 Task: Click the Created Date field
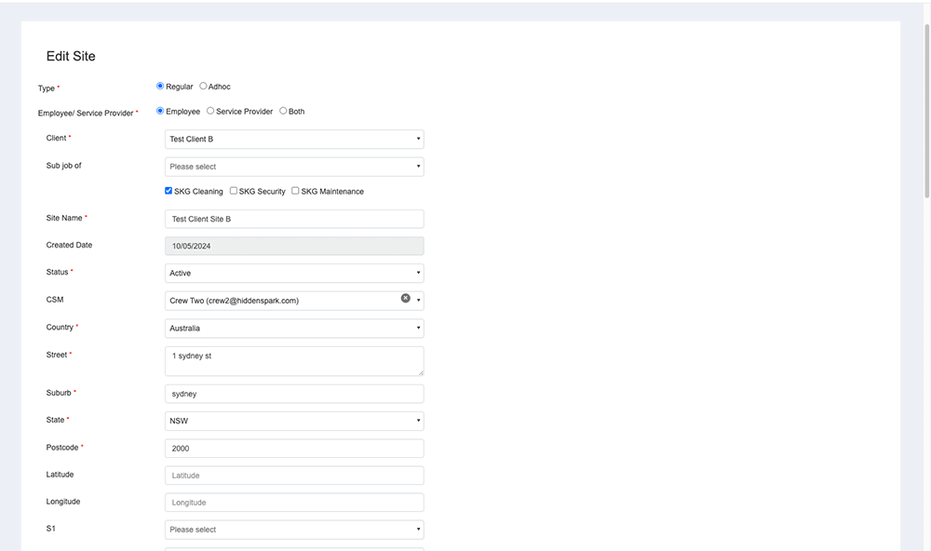pyautogui.click(x=294, y=246)
